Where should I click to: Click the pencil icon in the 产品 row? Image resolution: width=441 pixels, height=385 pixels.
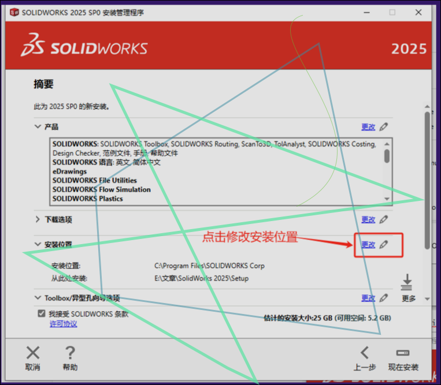pos(384,127)
